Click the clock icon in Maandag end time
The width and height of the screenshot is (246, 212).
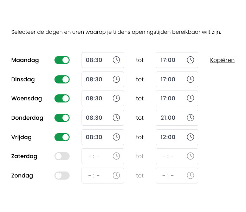[190, 60]
